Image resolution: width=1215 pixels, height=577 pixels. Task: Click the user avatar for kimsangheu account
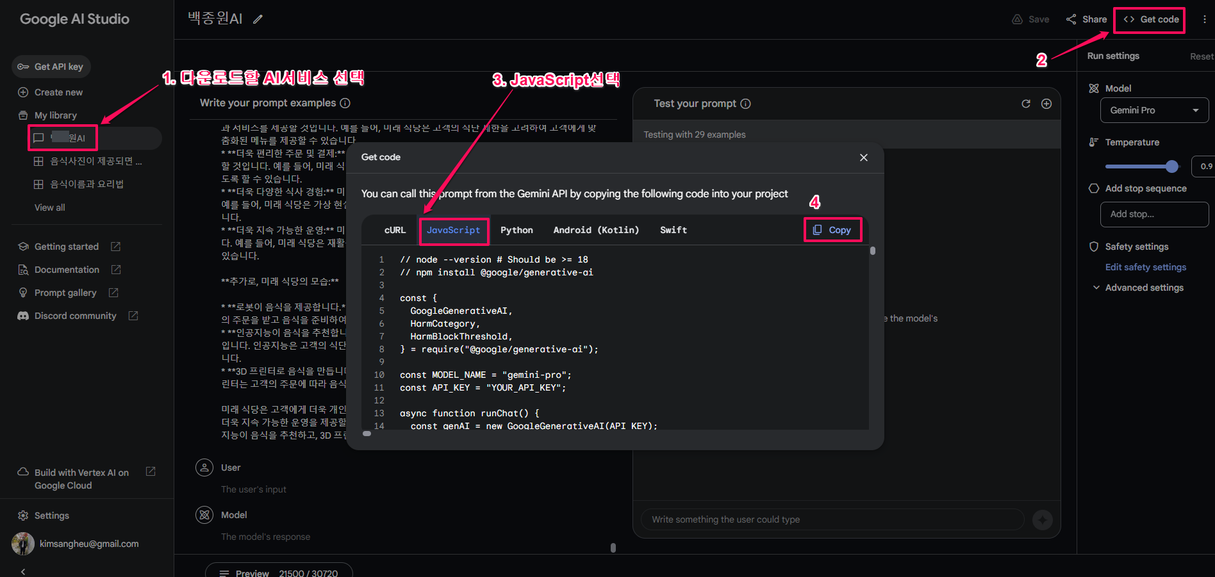[23, 544]
